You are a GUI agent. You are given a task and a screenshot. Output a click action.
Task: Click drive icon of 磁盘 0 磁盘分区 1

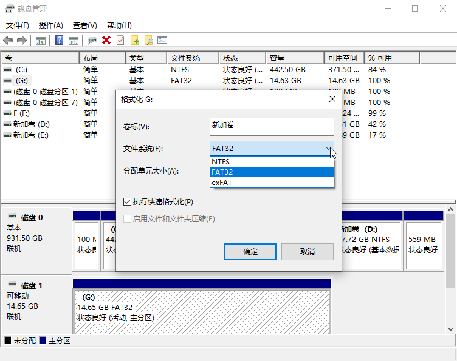tap(7, 92)
